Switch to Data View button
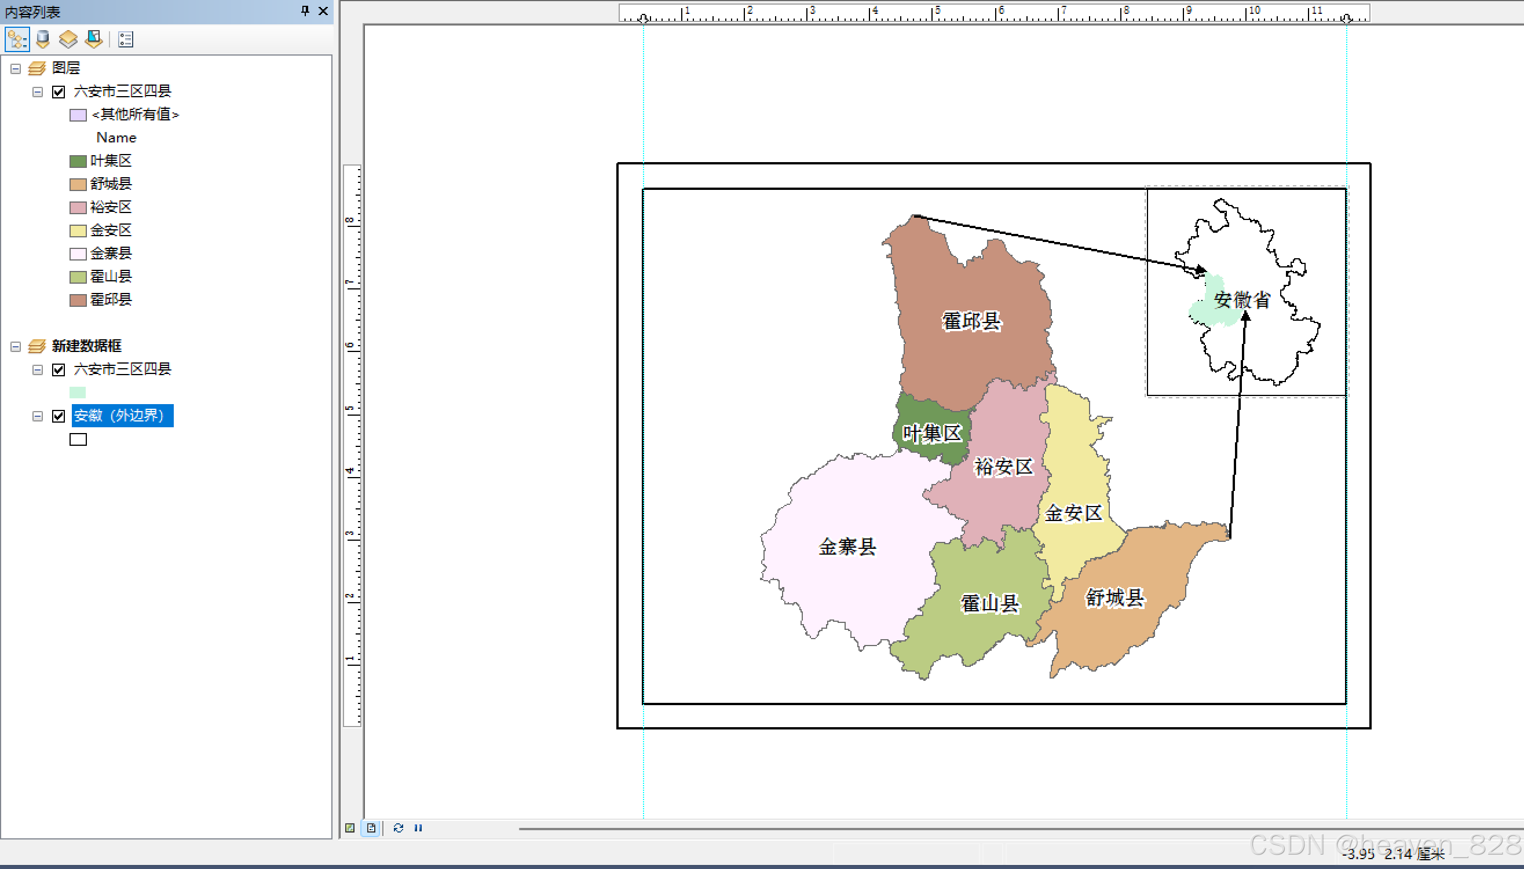1524x869 pixels. (350, 828)
